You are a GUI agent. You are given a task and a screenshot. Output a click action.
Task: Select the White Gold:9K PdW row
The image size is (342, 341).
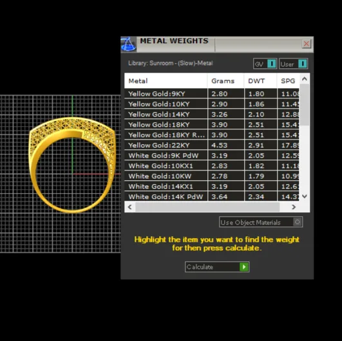tap(211, 155)
